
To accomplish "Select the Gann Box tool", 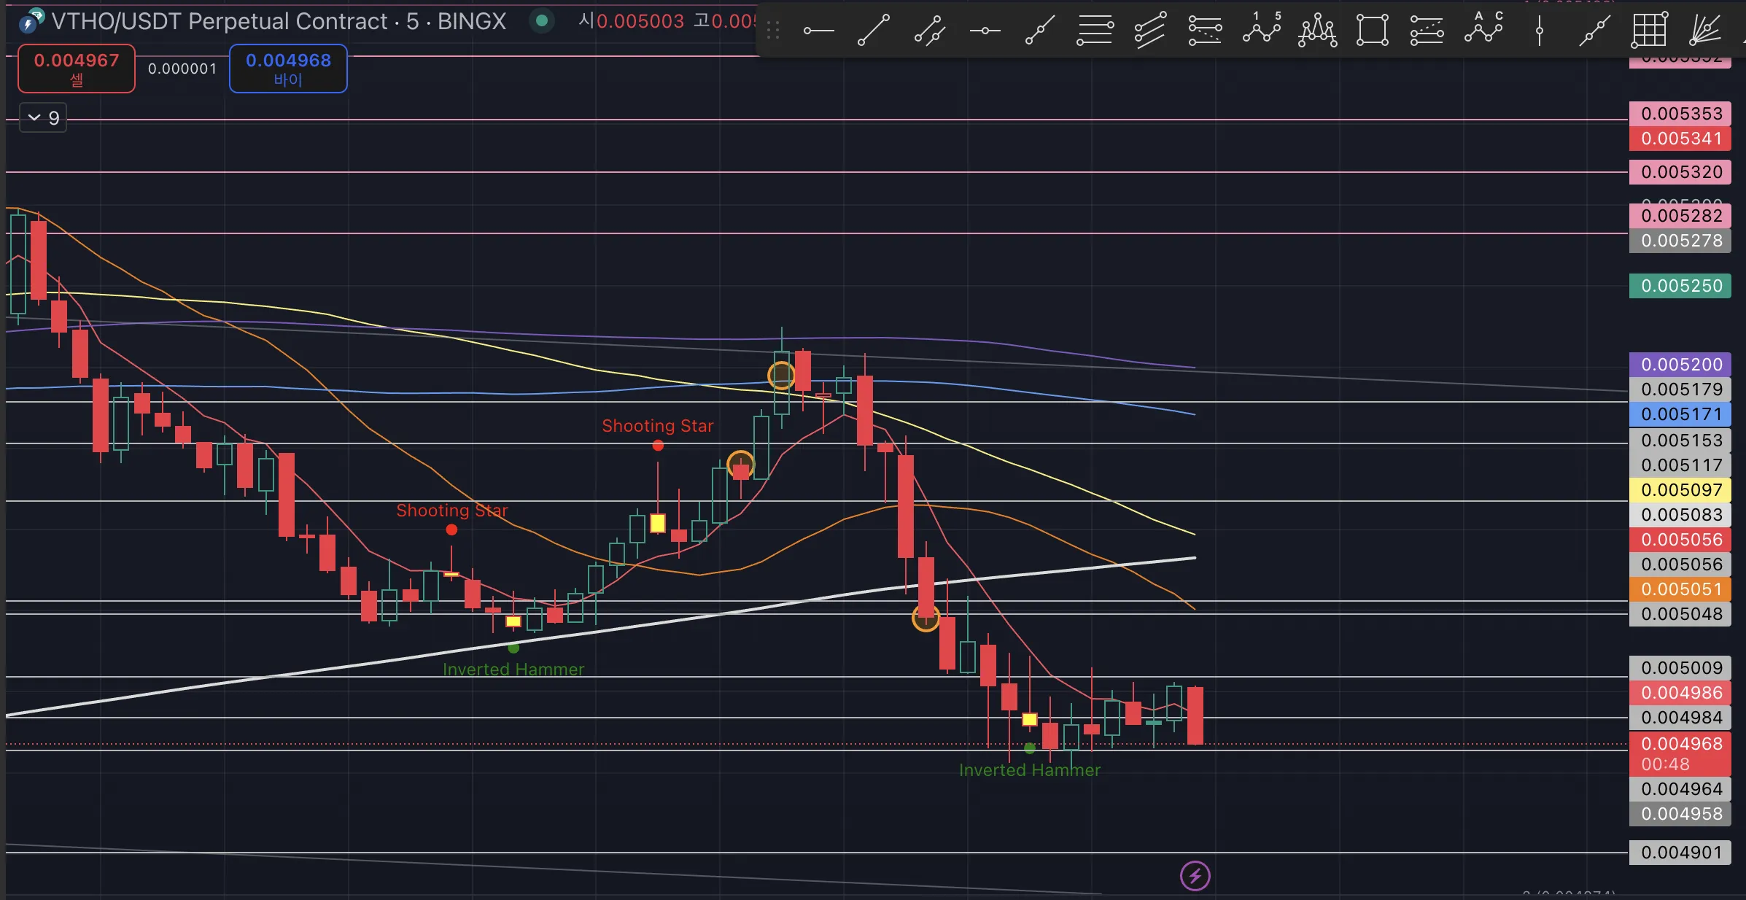I will coord(1649,31).
